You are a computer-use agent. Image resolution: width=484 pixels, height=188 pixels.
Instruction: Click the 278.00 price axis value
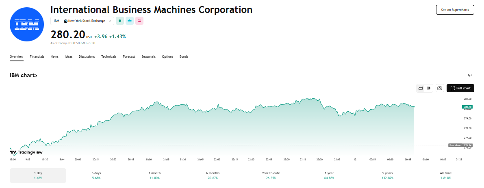[x=467, y=128]
